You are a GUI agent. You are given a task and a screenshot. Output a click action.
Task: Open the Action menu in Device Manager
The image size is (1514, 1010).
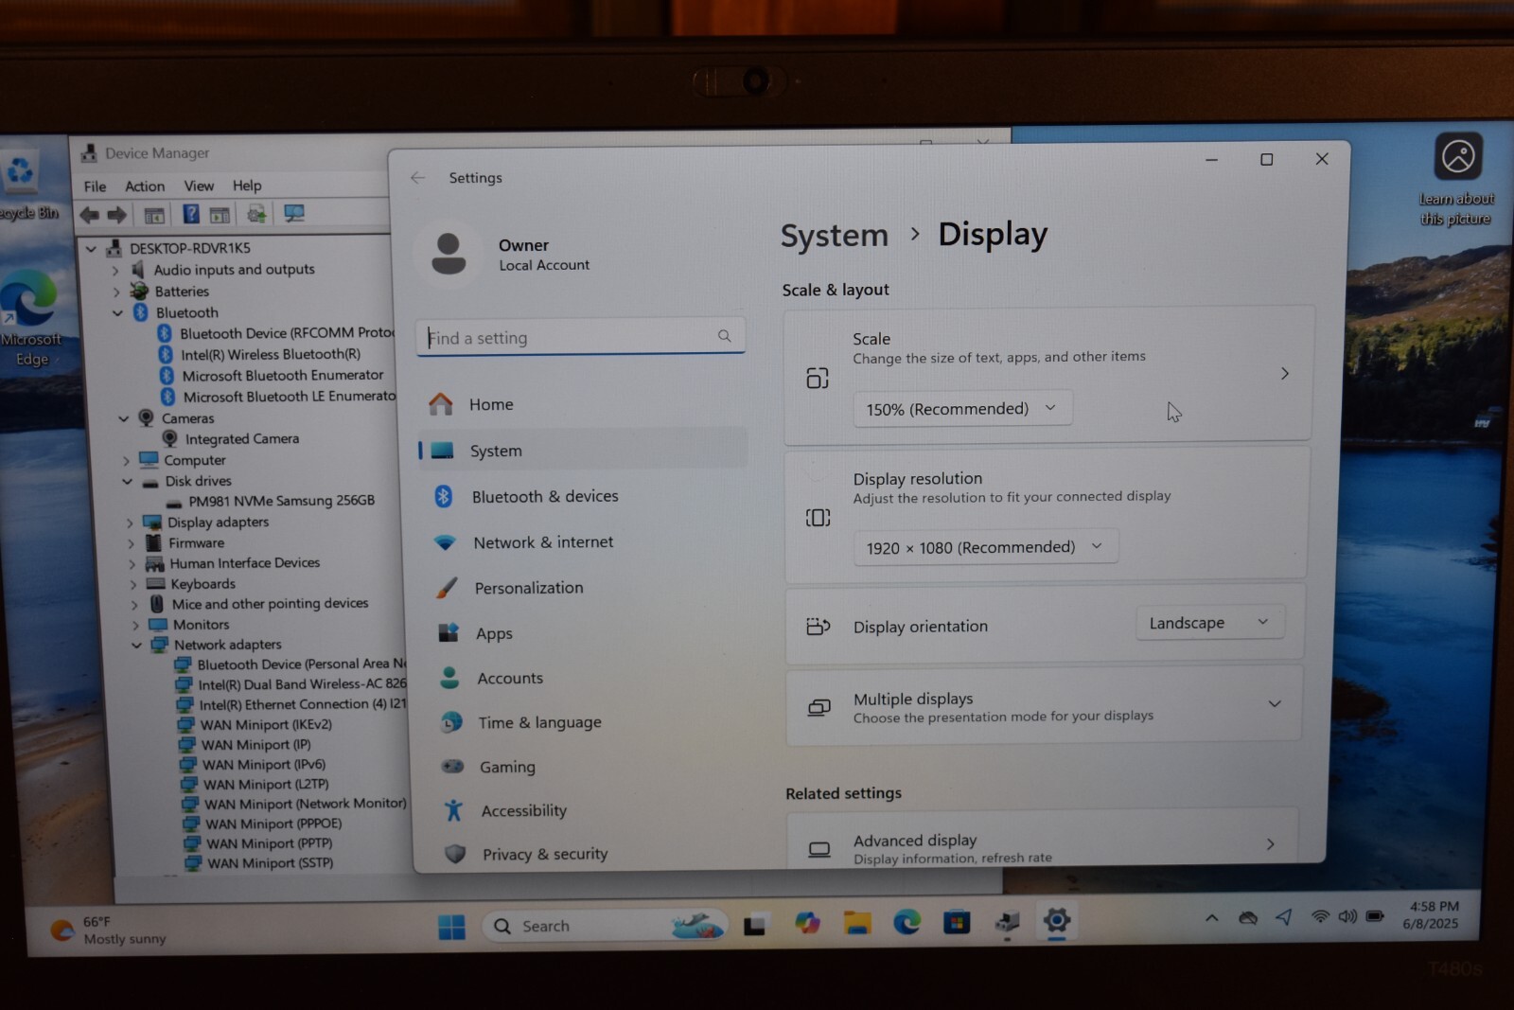coord(145,186)
